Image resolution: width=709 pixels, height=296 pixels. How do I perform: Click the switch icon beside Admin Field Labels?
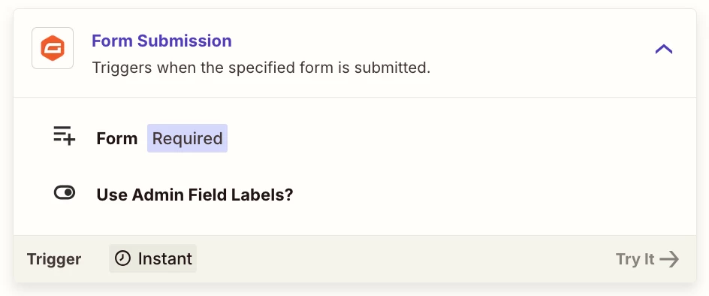[x=65, y=193]
